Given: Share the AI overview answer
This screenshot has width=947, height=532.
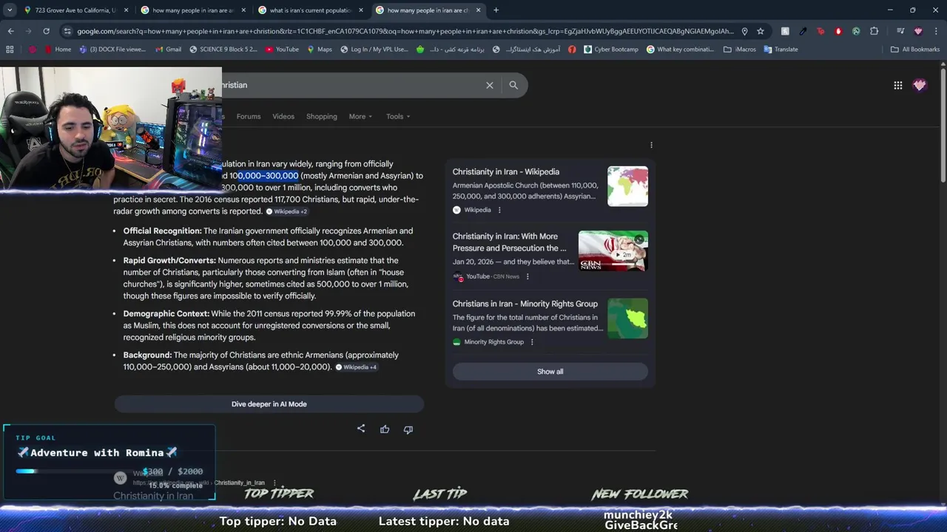Looking at the screenshot, I should (x=361, y=429).
